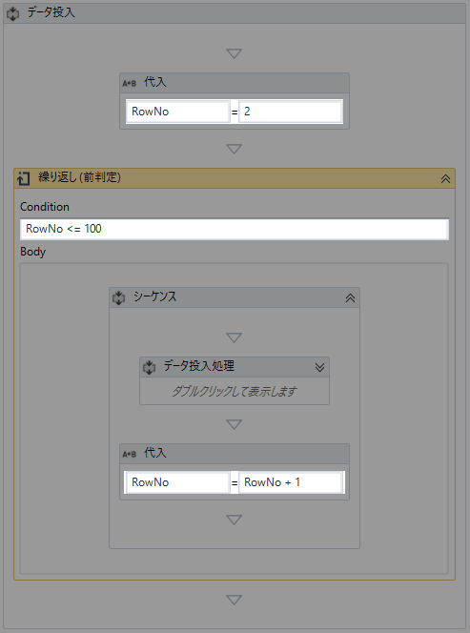Click the RowNo + 1 value field
This screenshot has width=470, height=633.
291,482
